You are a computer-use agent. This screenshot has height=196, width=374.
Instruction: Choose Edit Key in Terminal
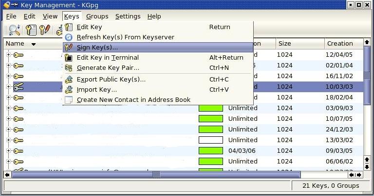pyautogui.click(x=158, y=58)
